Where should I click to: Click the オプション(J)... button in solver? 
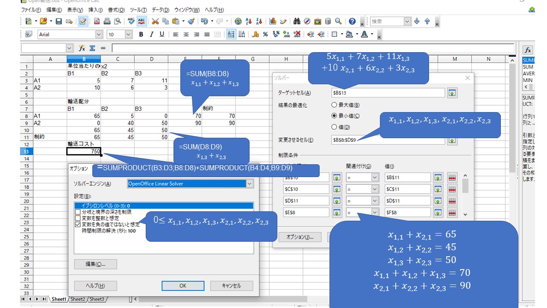pos(300,237)
